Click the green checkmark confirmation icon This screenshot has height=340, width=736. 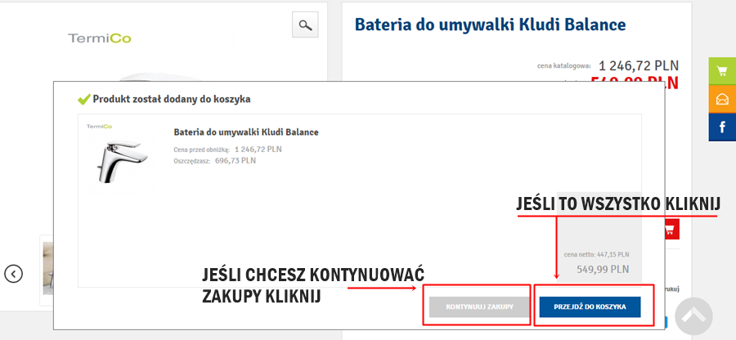[x=83, y=99]
